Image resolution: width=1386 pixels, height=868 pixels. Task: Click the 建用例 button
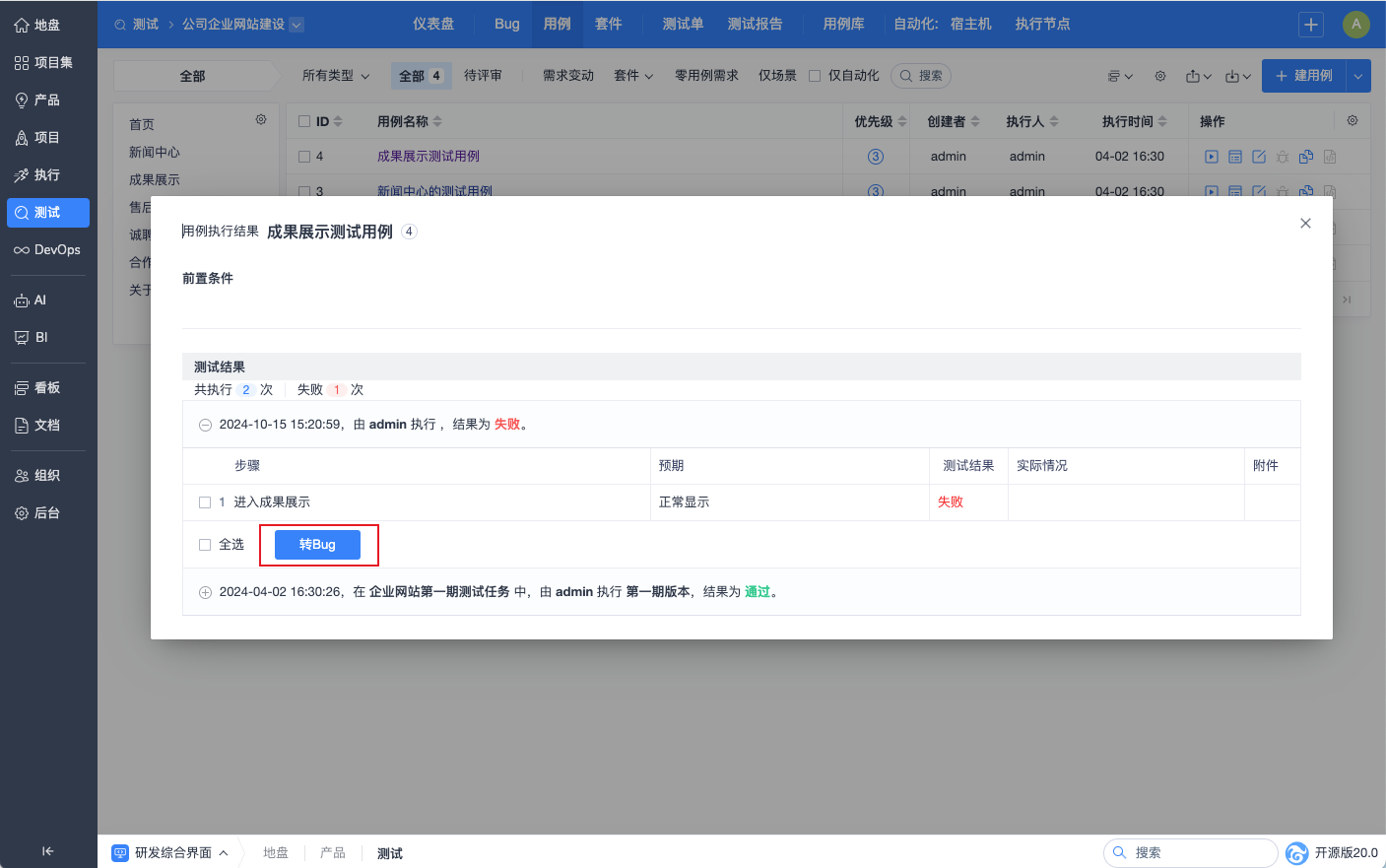tap(1303, 76)
